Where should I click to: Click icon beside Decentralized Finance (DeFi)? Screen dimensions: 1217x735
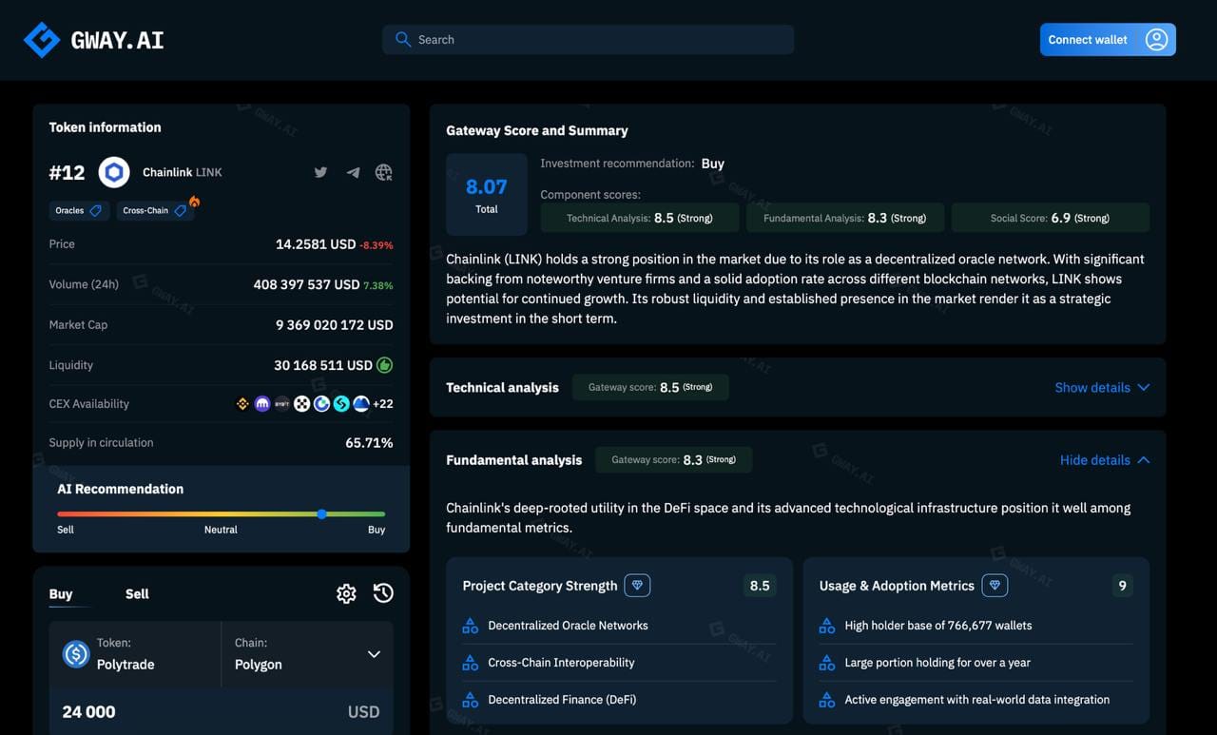tap(470, 700)
